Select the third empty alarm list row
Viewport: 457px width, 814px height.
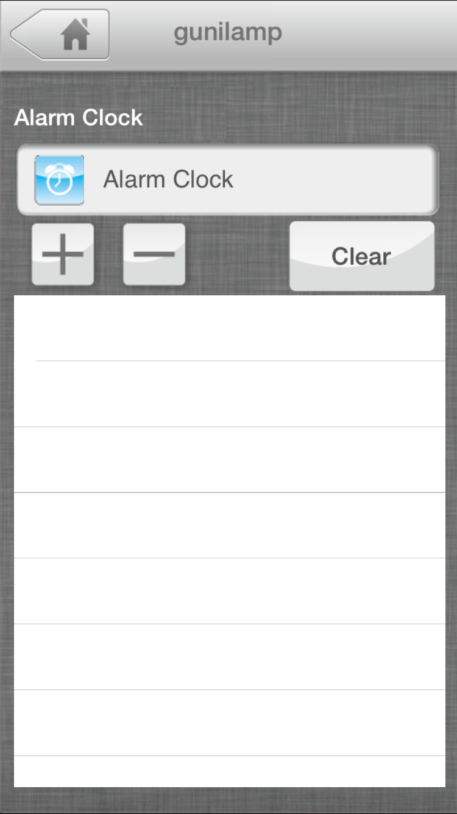pyautogui.click(x=230, y=459)
